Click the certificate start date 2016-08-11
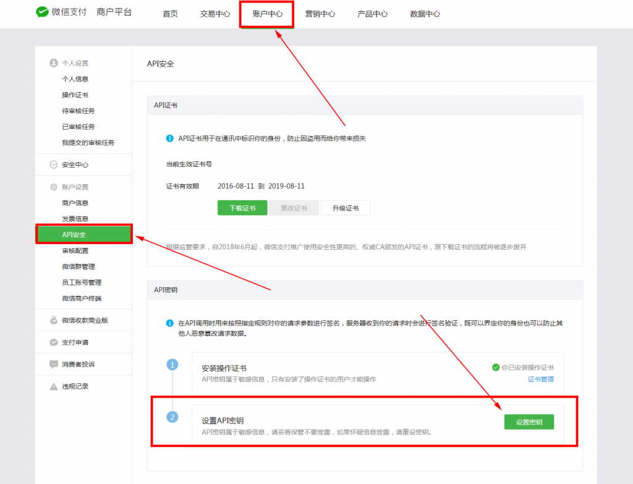The height and width of the screenshot is (484, 633). [236, 186]
